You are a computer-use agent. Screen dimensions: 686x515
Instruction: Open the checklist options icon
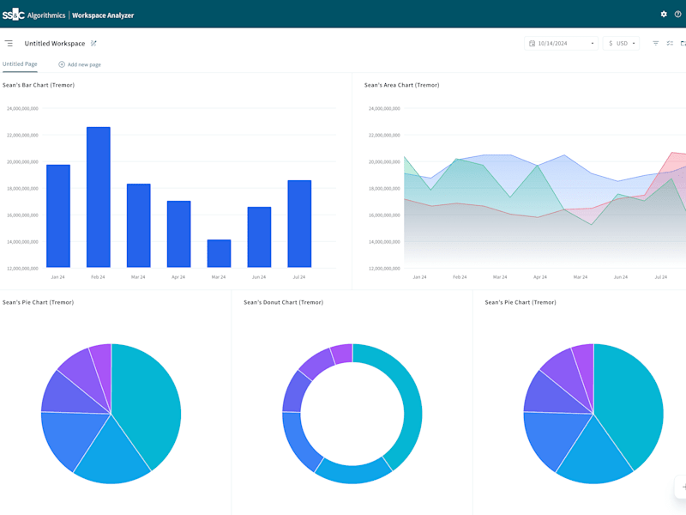[x=670, y=44]
